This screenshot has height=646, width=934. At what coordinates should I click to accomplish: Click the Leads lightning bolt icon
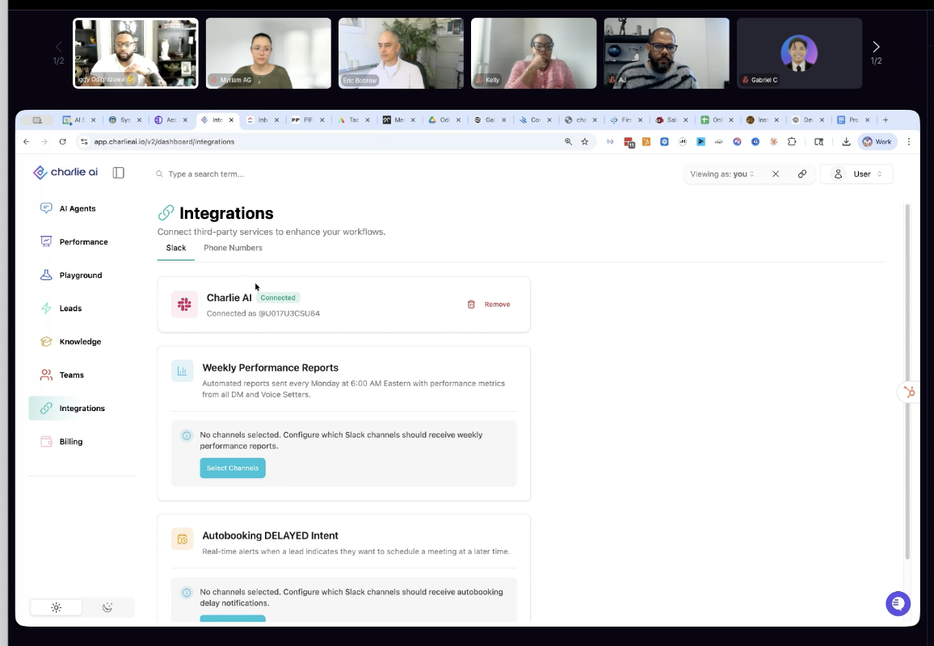point(46,308)
